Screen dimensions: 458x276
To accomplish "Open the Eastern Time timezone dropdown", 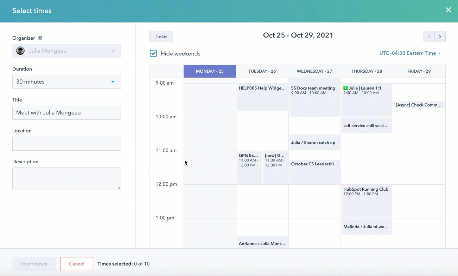I will click(410, 53).
